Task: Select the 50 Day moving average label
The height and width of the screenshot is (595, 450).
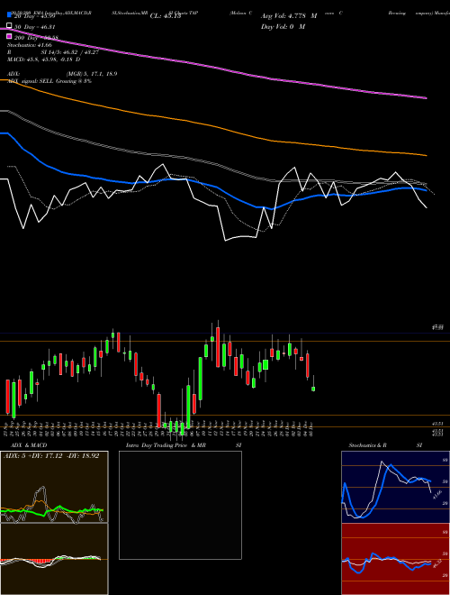Action: (35, 27)
